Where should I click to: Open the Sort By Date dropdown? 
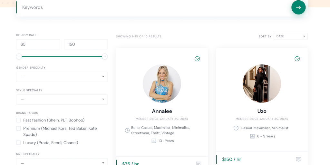pos(290,36)
